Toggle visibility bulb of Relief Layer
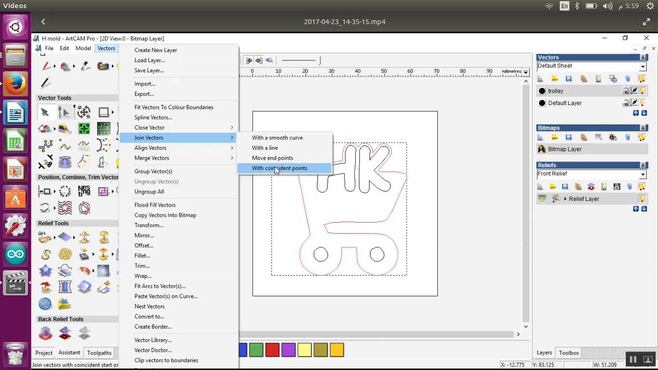The image size is (658, 370). pyautogui.click(x=642, y=198)
